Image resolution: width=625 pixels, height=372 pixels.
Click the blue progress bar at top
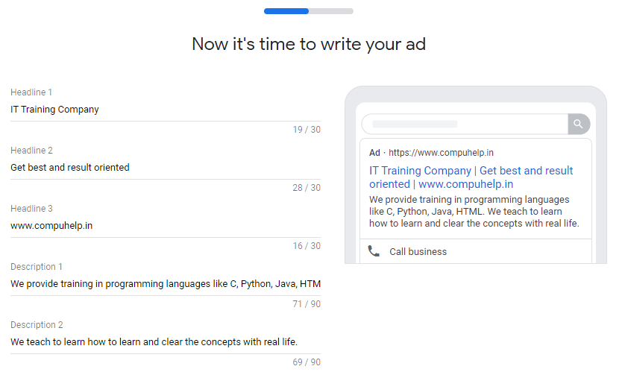point(286,11)
